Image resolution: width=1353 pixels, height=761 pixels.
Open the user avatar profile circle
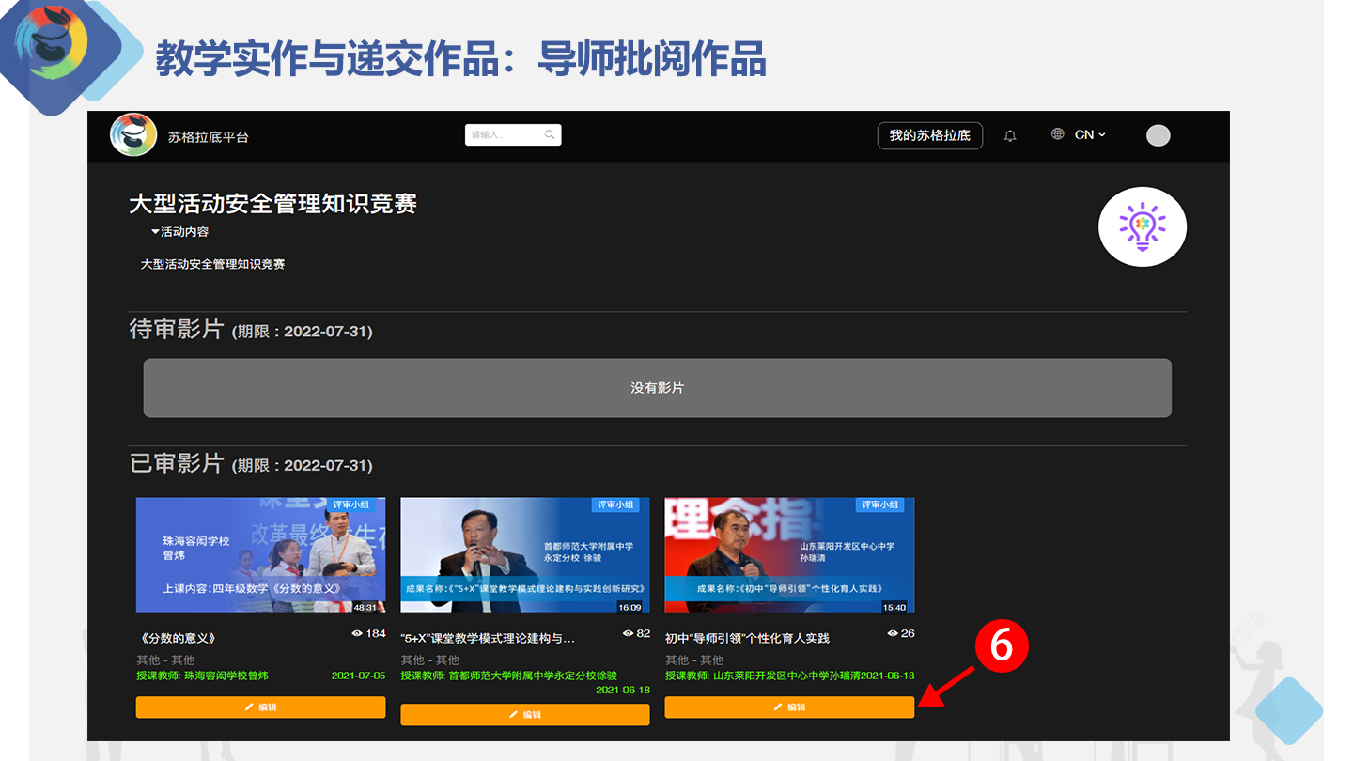pos(1158,135)
